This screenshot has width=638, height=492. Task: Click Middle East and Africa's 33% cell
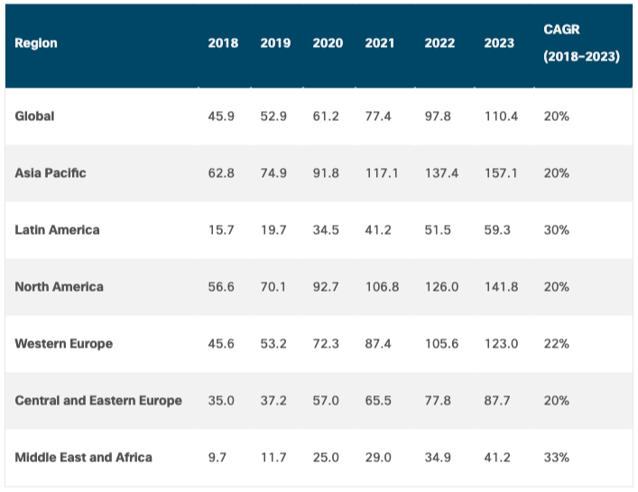coord(557,458)
